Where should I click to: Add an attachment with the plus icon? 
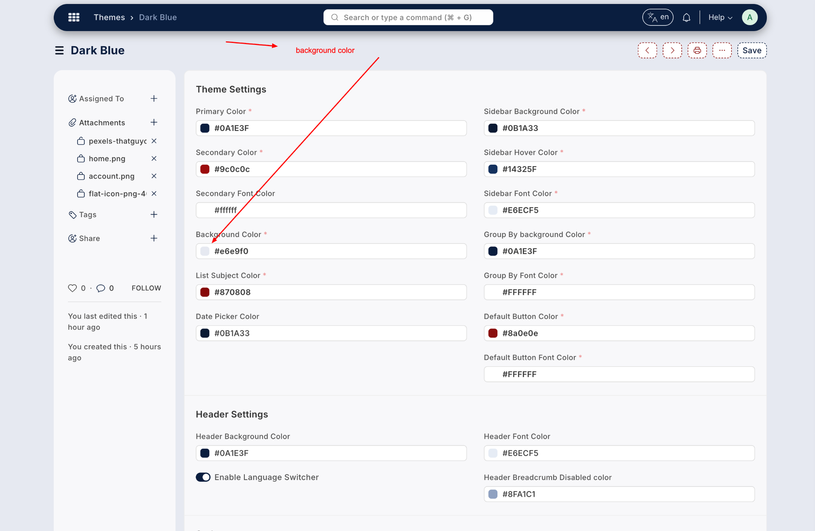[x=154, y=122]
